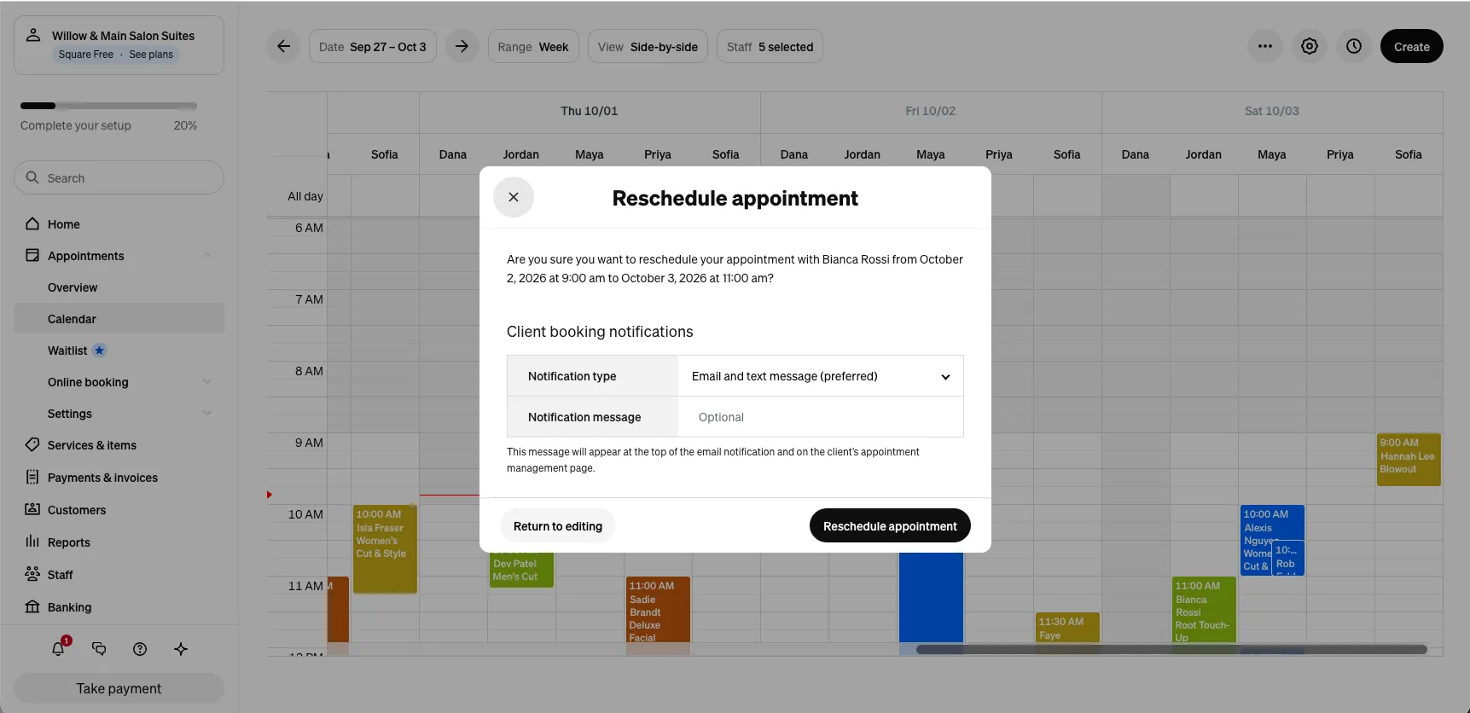The height and width of the screenshot is (713, 1470).
Task: Click the Notification message field
Action: pos(821,417)
